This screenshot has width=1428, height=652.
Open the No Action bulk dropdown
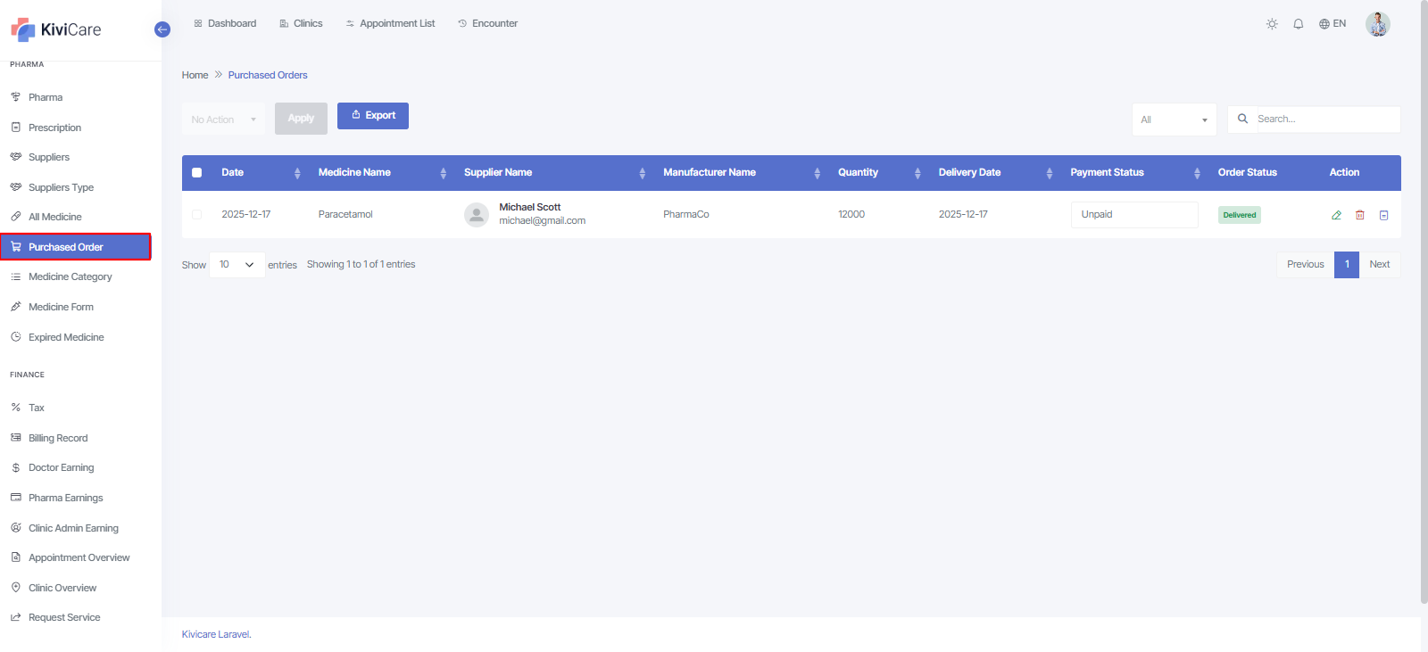[x=223, y=120]
